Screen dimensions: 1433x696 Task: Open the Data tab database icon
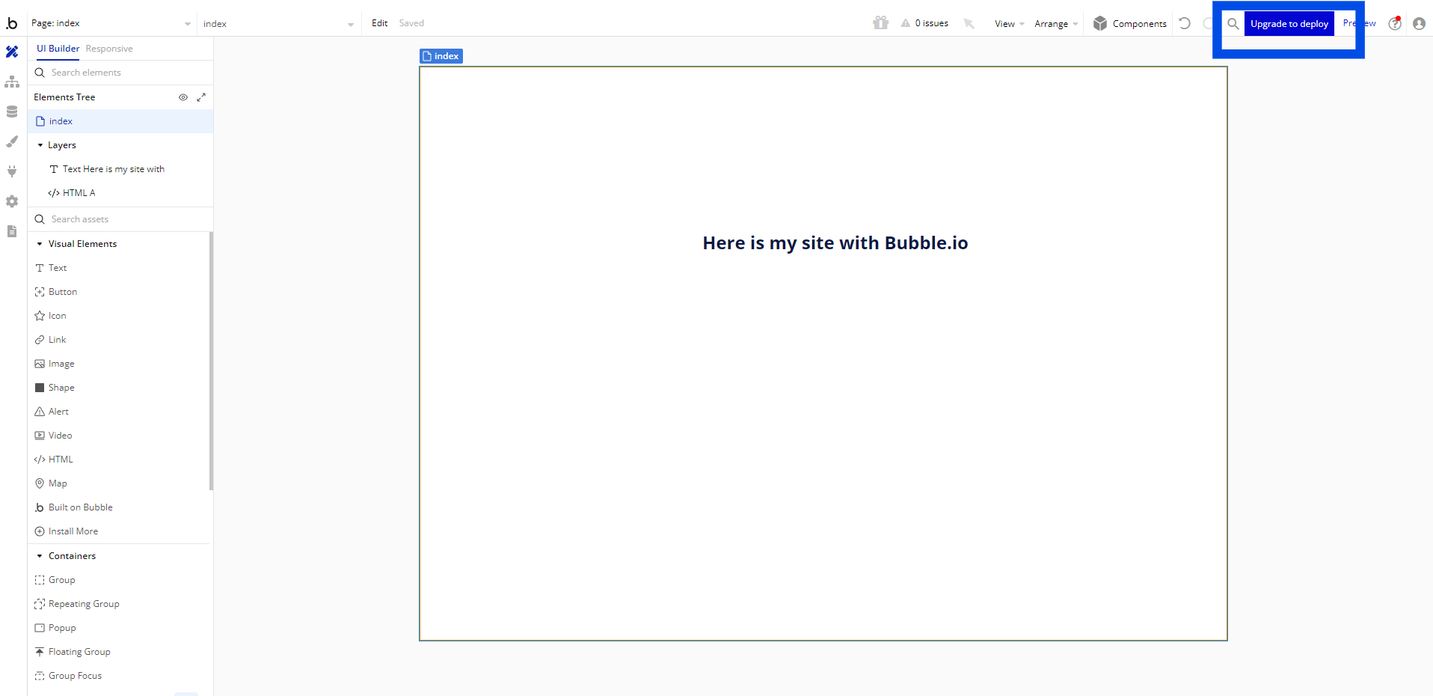[x=12, y=112]
